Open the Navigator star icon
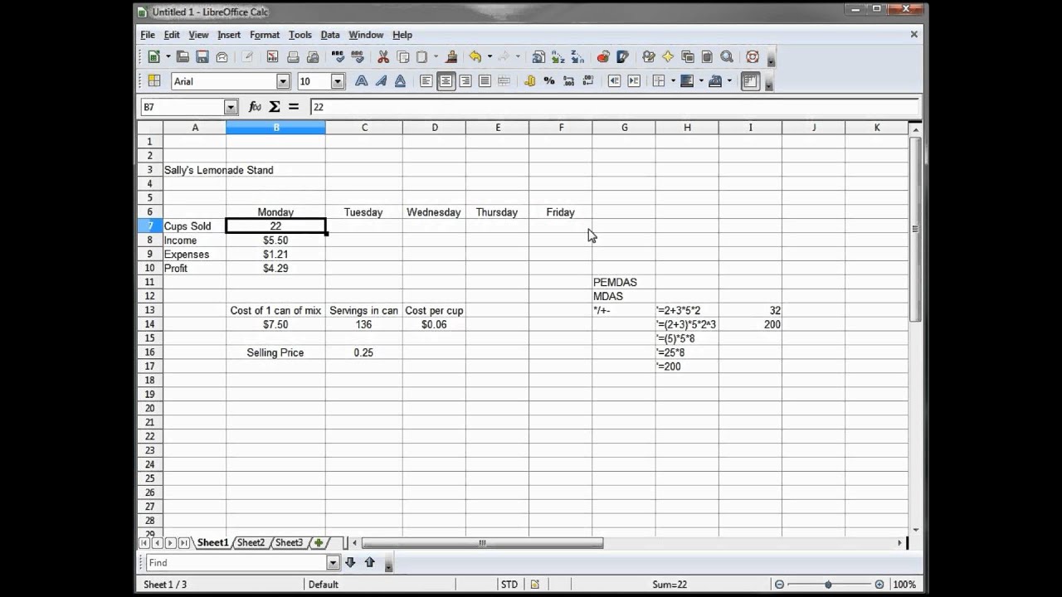 [x=668, y=57]
